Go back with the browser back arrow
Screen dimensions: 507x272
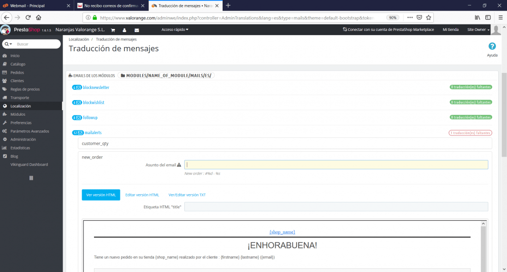tap(7, 18)
